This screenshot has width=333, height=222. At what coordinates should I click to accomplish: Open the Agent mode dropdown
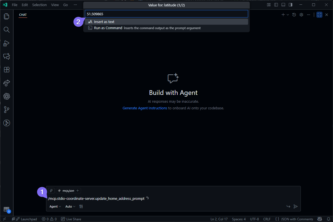pos(55,206)
